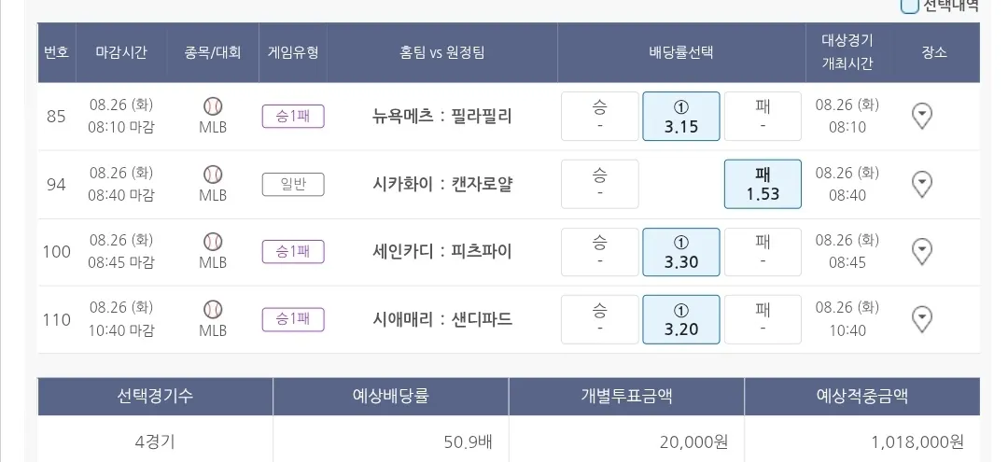Viewport: 1008px width, 462px height.
Task: Click the 배당률선택 column header
Action: pos(680,52)
